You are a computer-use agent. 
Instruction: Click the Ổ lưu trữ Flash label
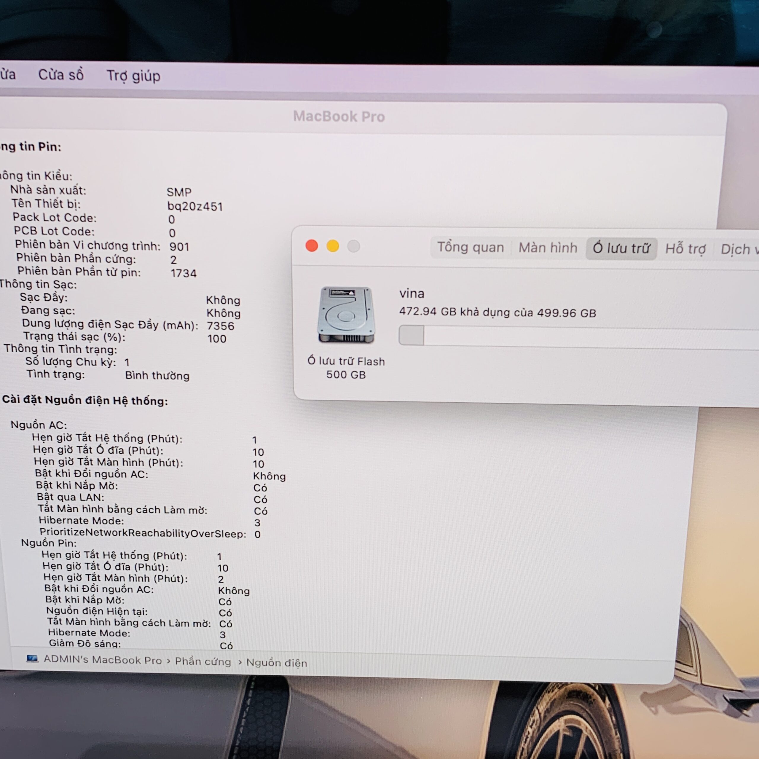tap(346, 361)
